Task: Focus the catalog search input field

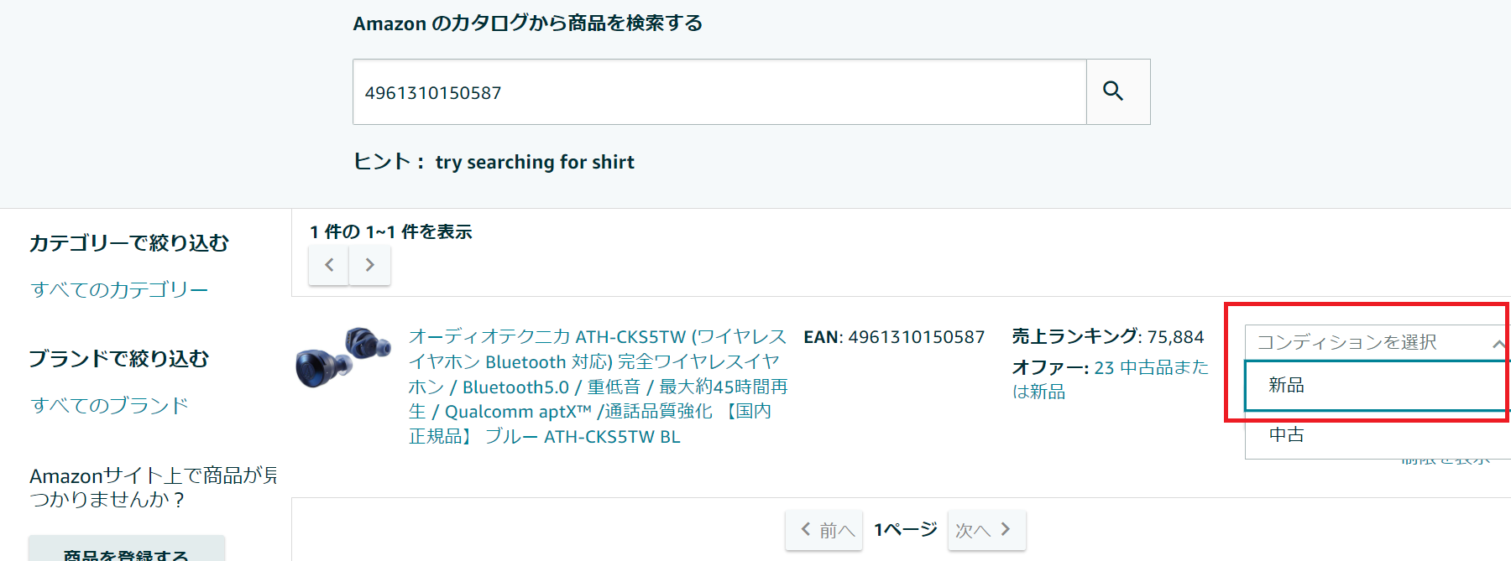Action: [x=719, y=92]
